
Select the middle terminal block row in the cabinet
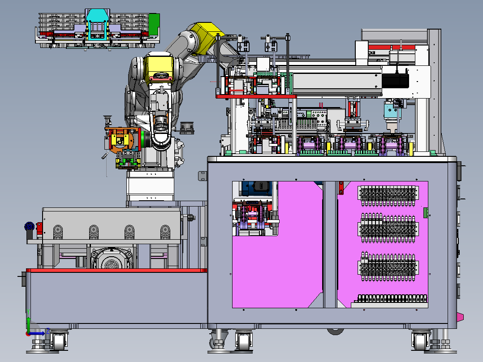(388, 228)
